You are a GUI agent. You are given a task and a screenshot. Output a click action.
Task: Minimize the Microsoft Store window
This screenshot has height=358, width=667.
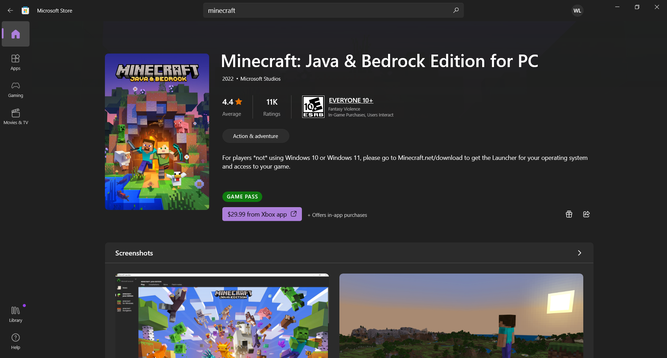point(617,7)
